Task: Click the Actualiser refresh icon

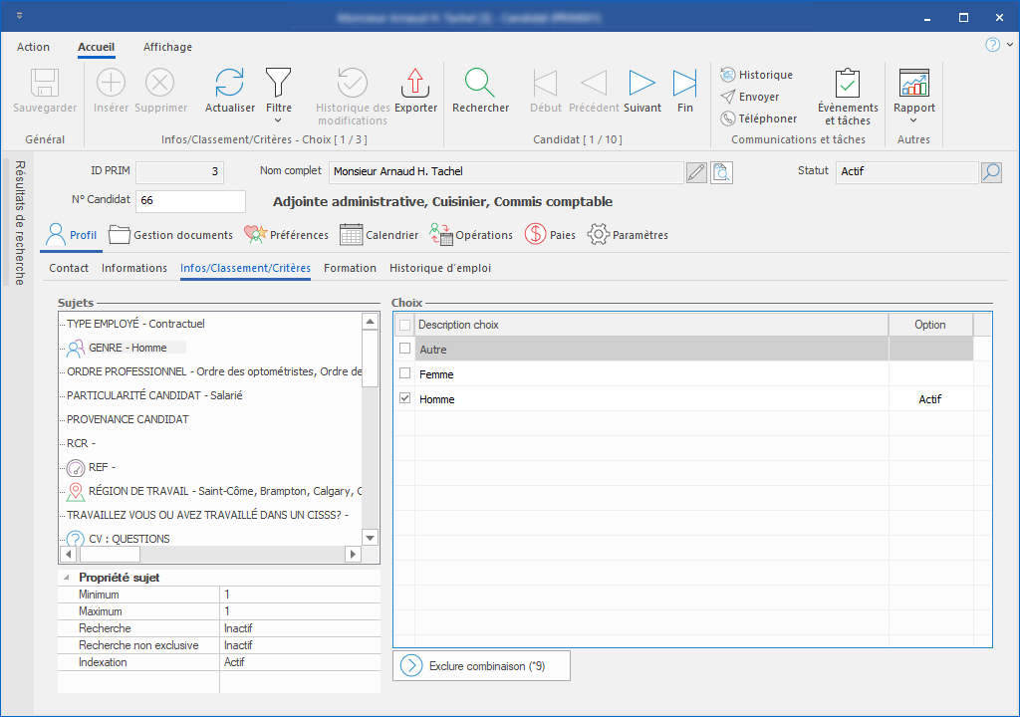Action: (229, 84)
